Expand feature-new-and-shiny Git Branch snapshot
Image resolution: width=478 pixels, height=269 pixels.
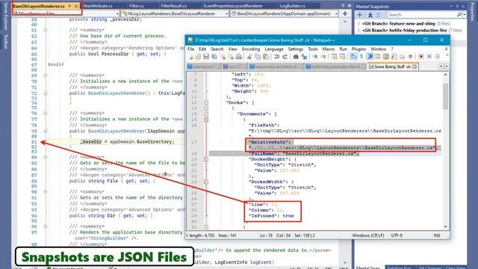[358, 23]
